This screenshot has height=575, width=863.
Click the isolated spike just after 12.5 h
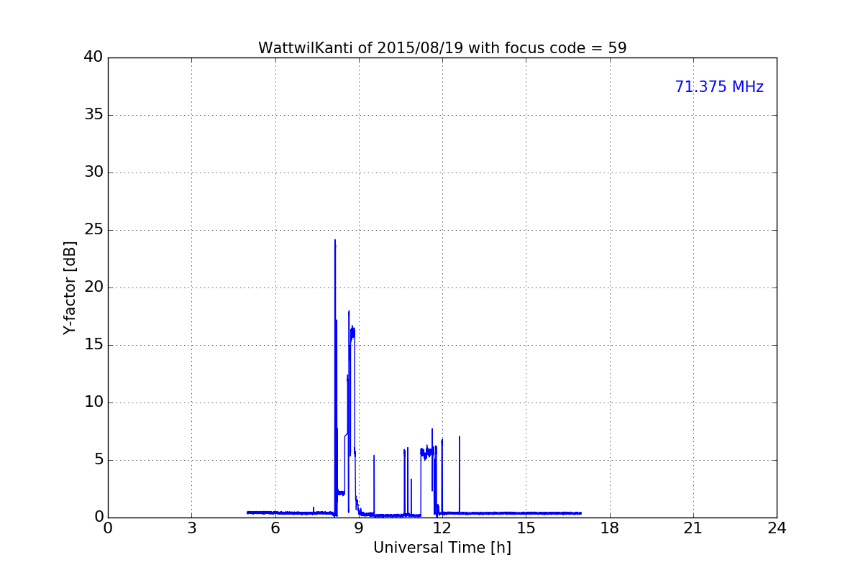[460, 474]
